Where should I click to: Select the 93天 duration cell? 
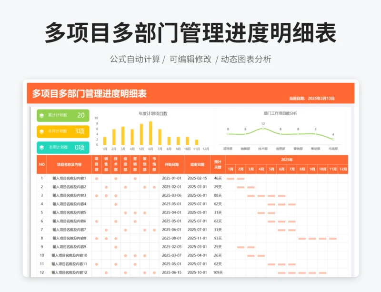click(x=218, y=238)
